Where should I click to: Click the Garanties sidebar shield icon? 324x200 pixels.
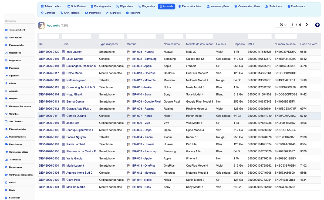(x=6, y=114)
